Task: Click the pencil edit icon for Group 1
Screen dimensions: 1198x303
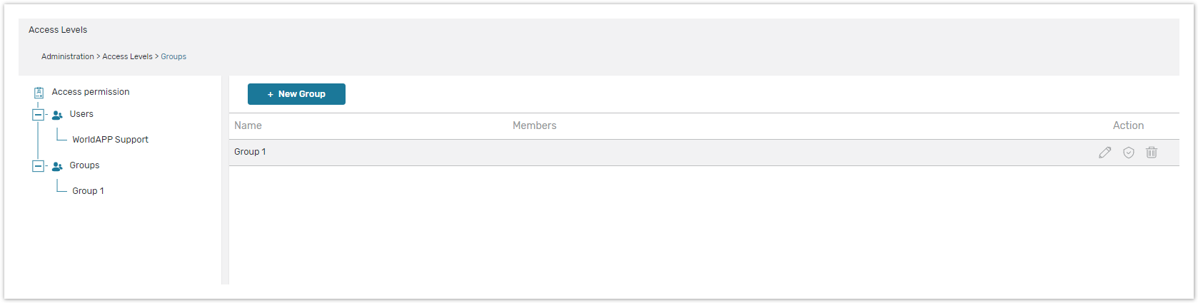Action: (x=1104, y=153)
